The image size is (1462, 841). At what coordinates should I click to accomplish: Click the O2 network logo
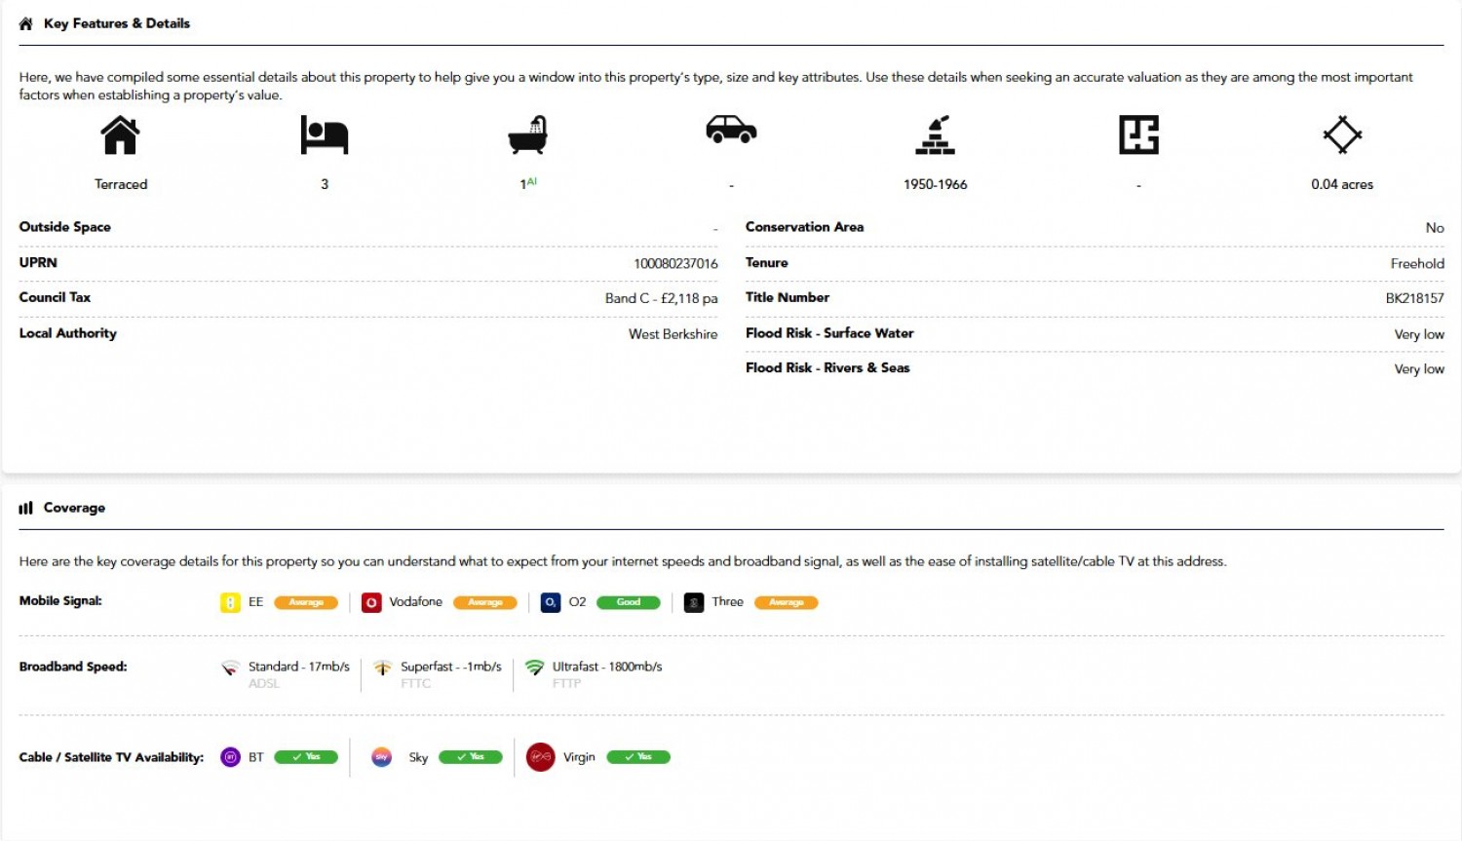point(551,603)
